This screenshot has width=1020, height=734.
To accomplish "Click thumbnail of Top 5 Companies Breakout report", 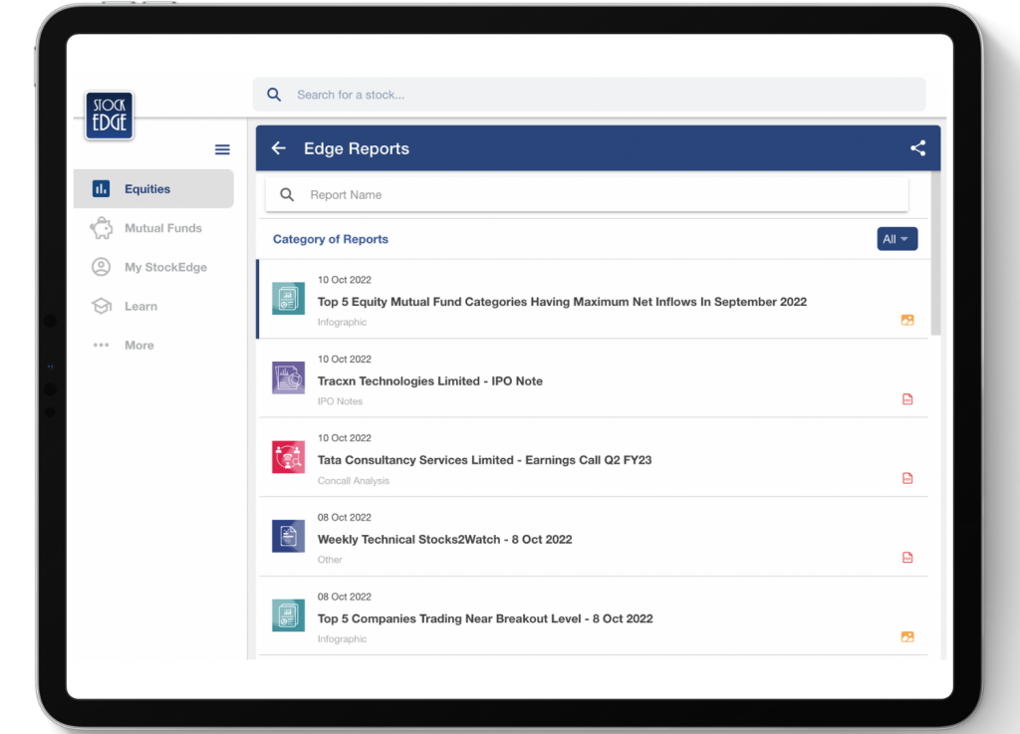I will 288,615.
